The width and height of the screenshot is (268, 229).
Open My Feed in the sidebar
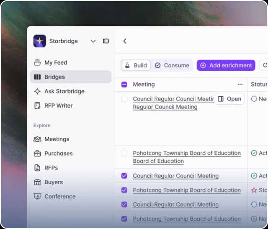point(71,62)
